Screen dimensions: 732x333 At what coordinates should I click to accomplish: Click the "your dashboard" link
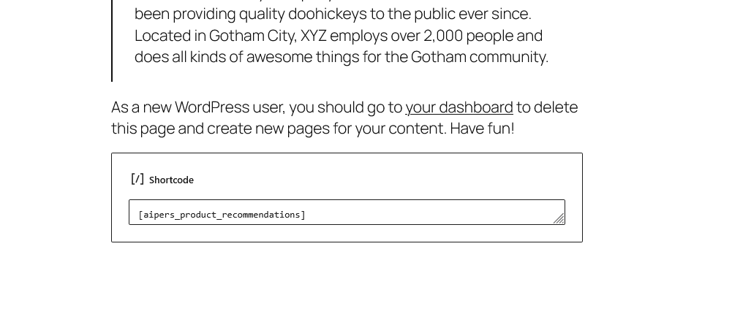tap(459, 107)
